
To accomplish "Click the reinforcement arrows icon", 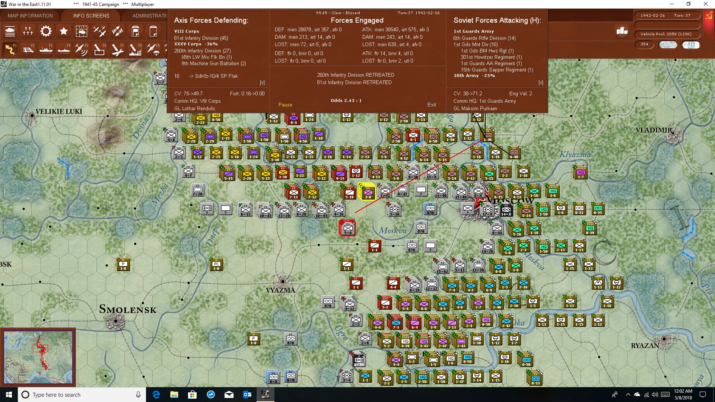I will click(117, 31).
